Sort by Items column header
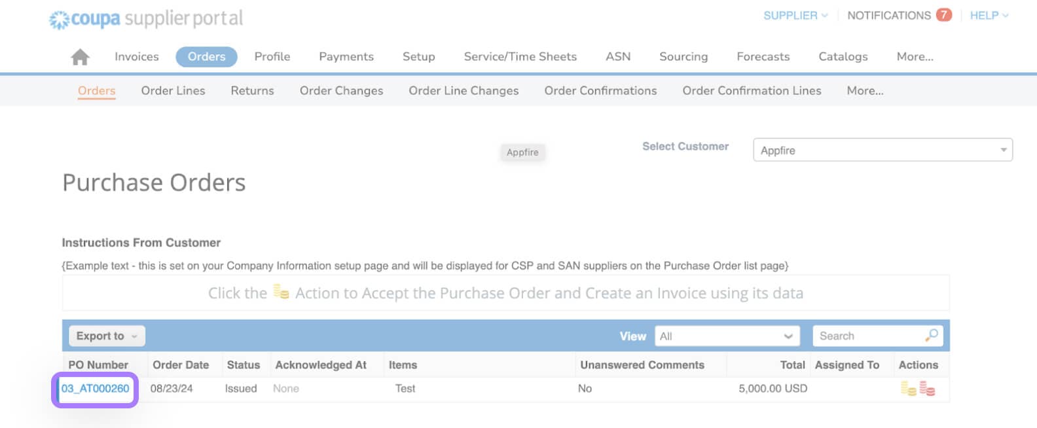This screenshot has width=1037, height=428. coord(403,365)
